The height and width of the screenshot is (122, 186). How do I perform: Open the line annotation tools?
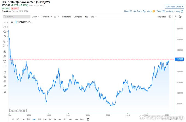pyautogui.click(x=5, y=27)
